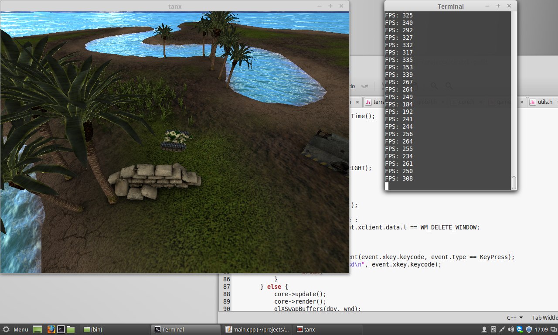Image resolution: width=558 pixels, height=335 pixels.
Task: Open the network connection tray icon
Action: [x=502, y=329]
